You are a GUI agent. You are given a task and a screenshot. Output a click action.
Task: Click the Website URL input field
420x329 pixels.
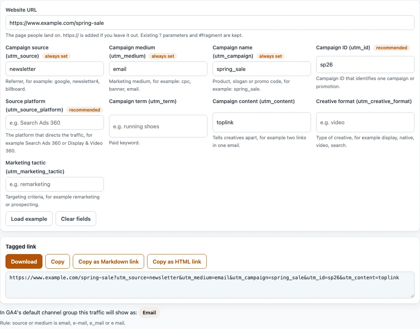[210, 23]
